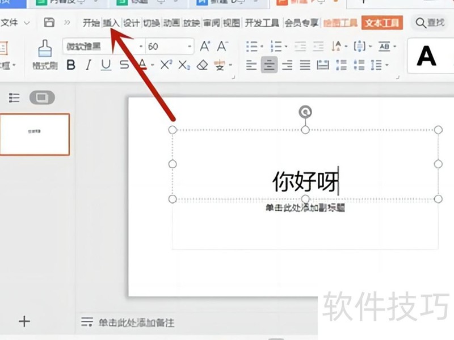454x340 pixels.
Task: Clear formatting with the eraser icon
Action: click(x=201, y=65)
